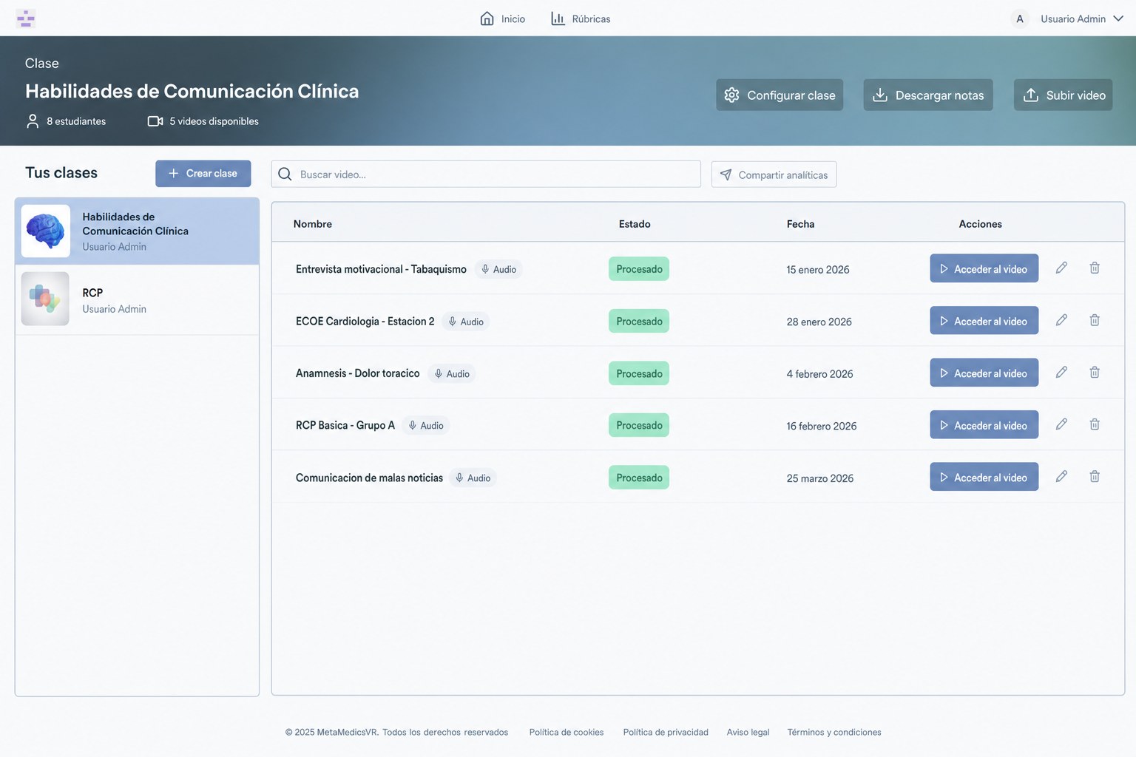Delete Comunicacion de malas noticias trash icon
1136x757 pixels.
1095,476
